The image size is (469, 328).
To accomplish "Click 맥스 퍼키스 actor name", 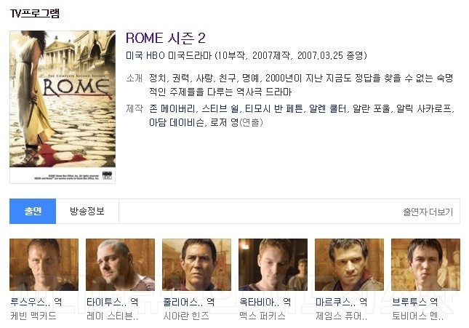I will (x=262, y=316).
